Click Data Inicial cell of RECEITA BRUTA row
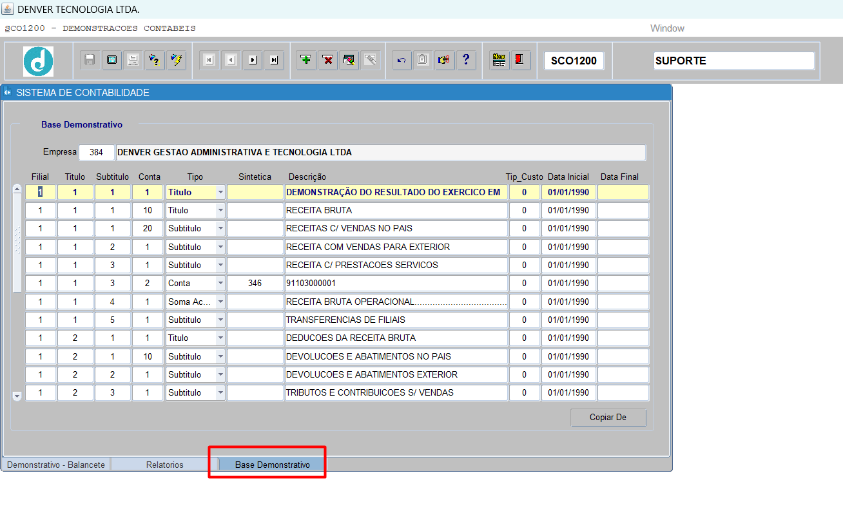The height and width of the screenshot is (520, 843). tap(568, 210)
